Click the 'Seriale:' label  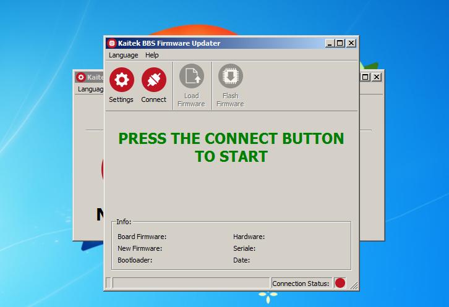click(244, 248)
